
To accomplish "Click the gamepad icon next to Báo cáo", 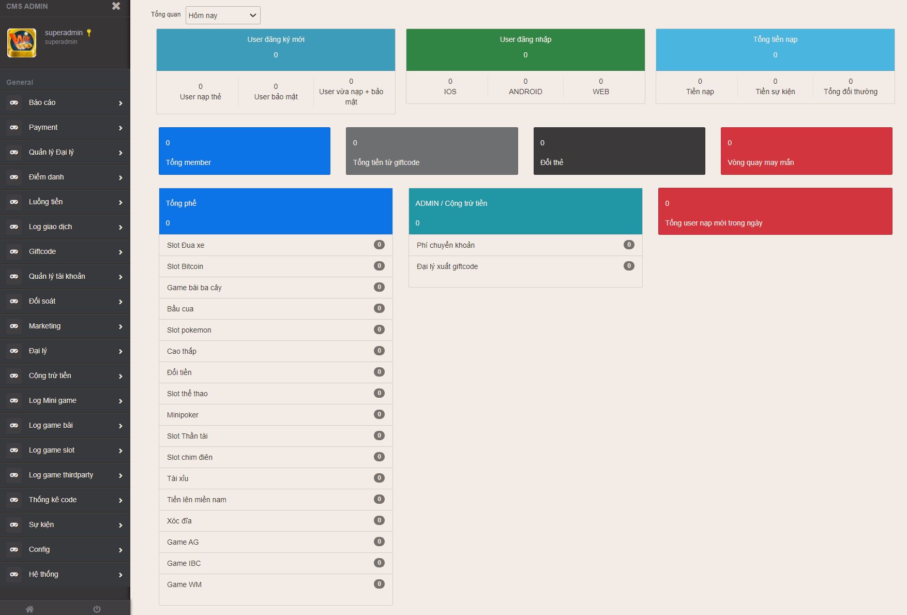I will [14, 103].
